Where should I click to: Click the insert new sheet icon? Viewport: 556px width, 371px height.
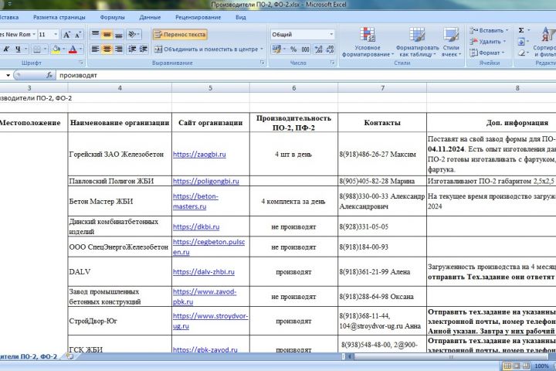point(69,356)
